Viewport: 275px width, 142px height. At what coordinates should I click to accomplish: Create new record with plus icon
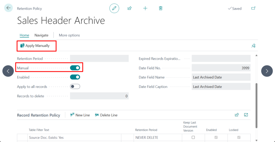pyautogui.click(x=145, y=8)
